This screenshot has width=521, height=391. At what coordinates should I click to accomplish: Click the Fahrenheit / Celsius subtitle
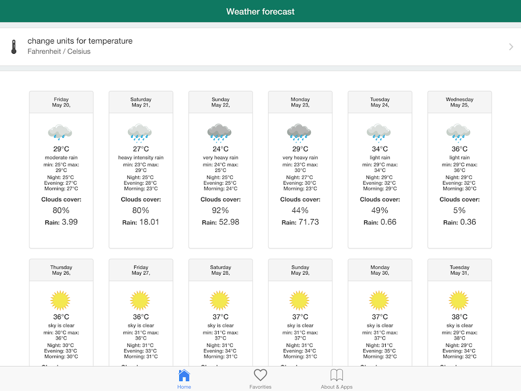pyautogui.click(x=59, y=51)
